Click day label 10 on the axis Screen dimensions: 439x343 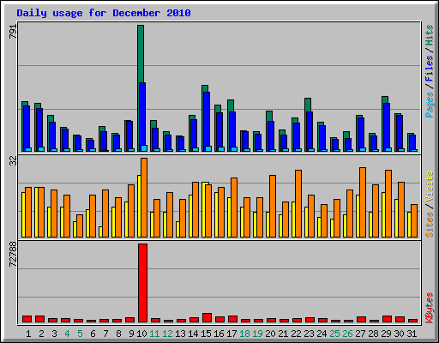[x=141, y=334]
